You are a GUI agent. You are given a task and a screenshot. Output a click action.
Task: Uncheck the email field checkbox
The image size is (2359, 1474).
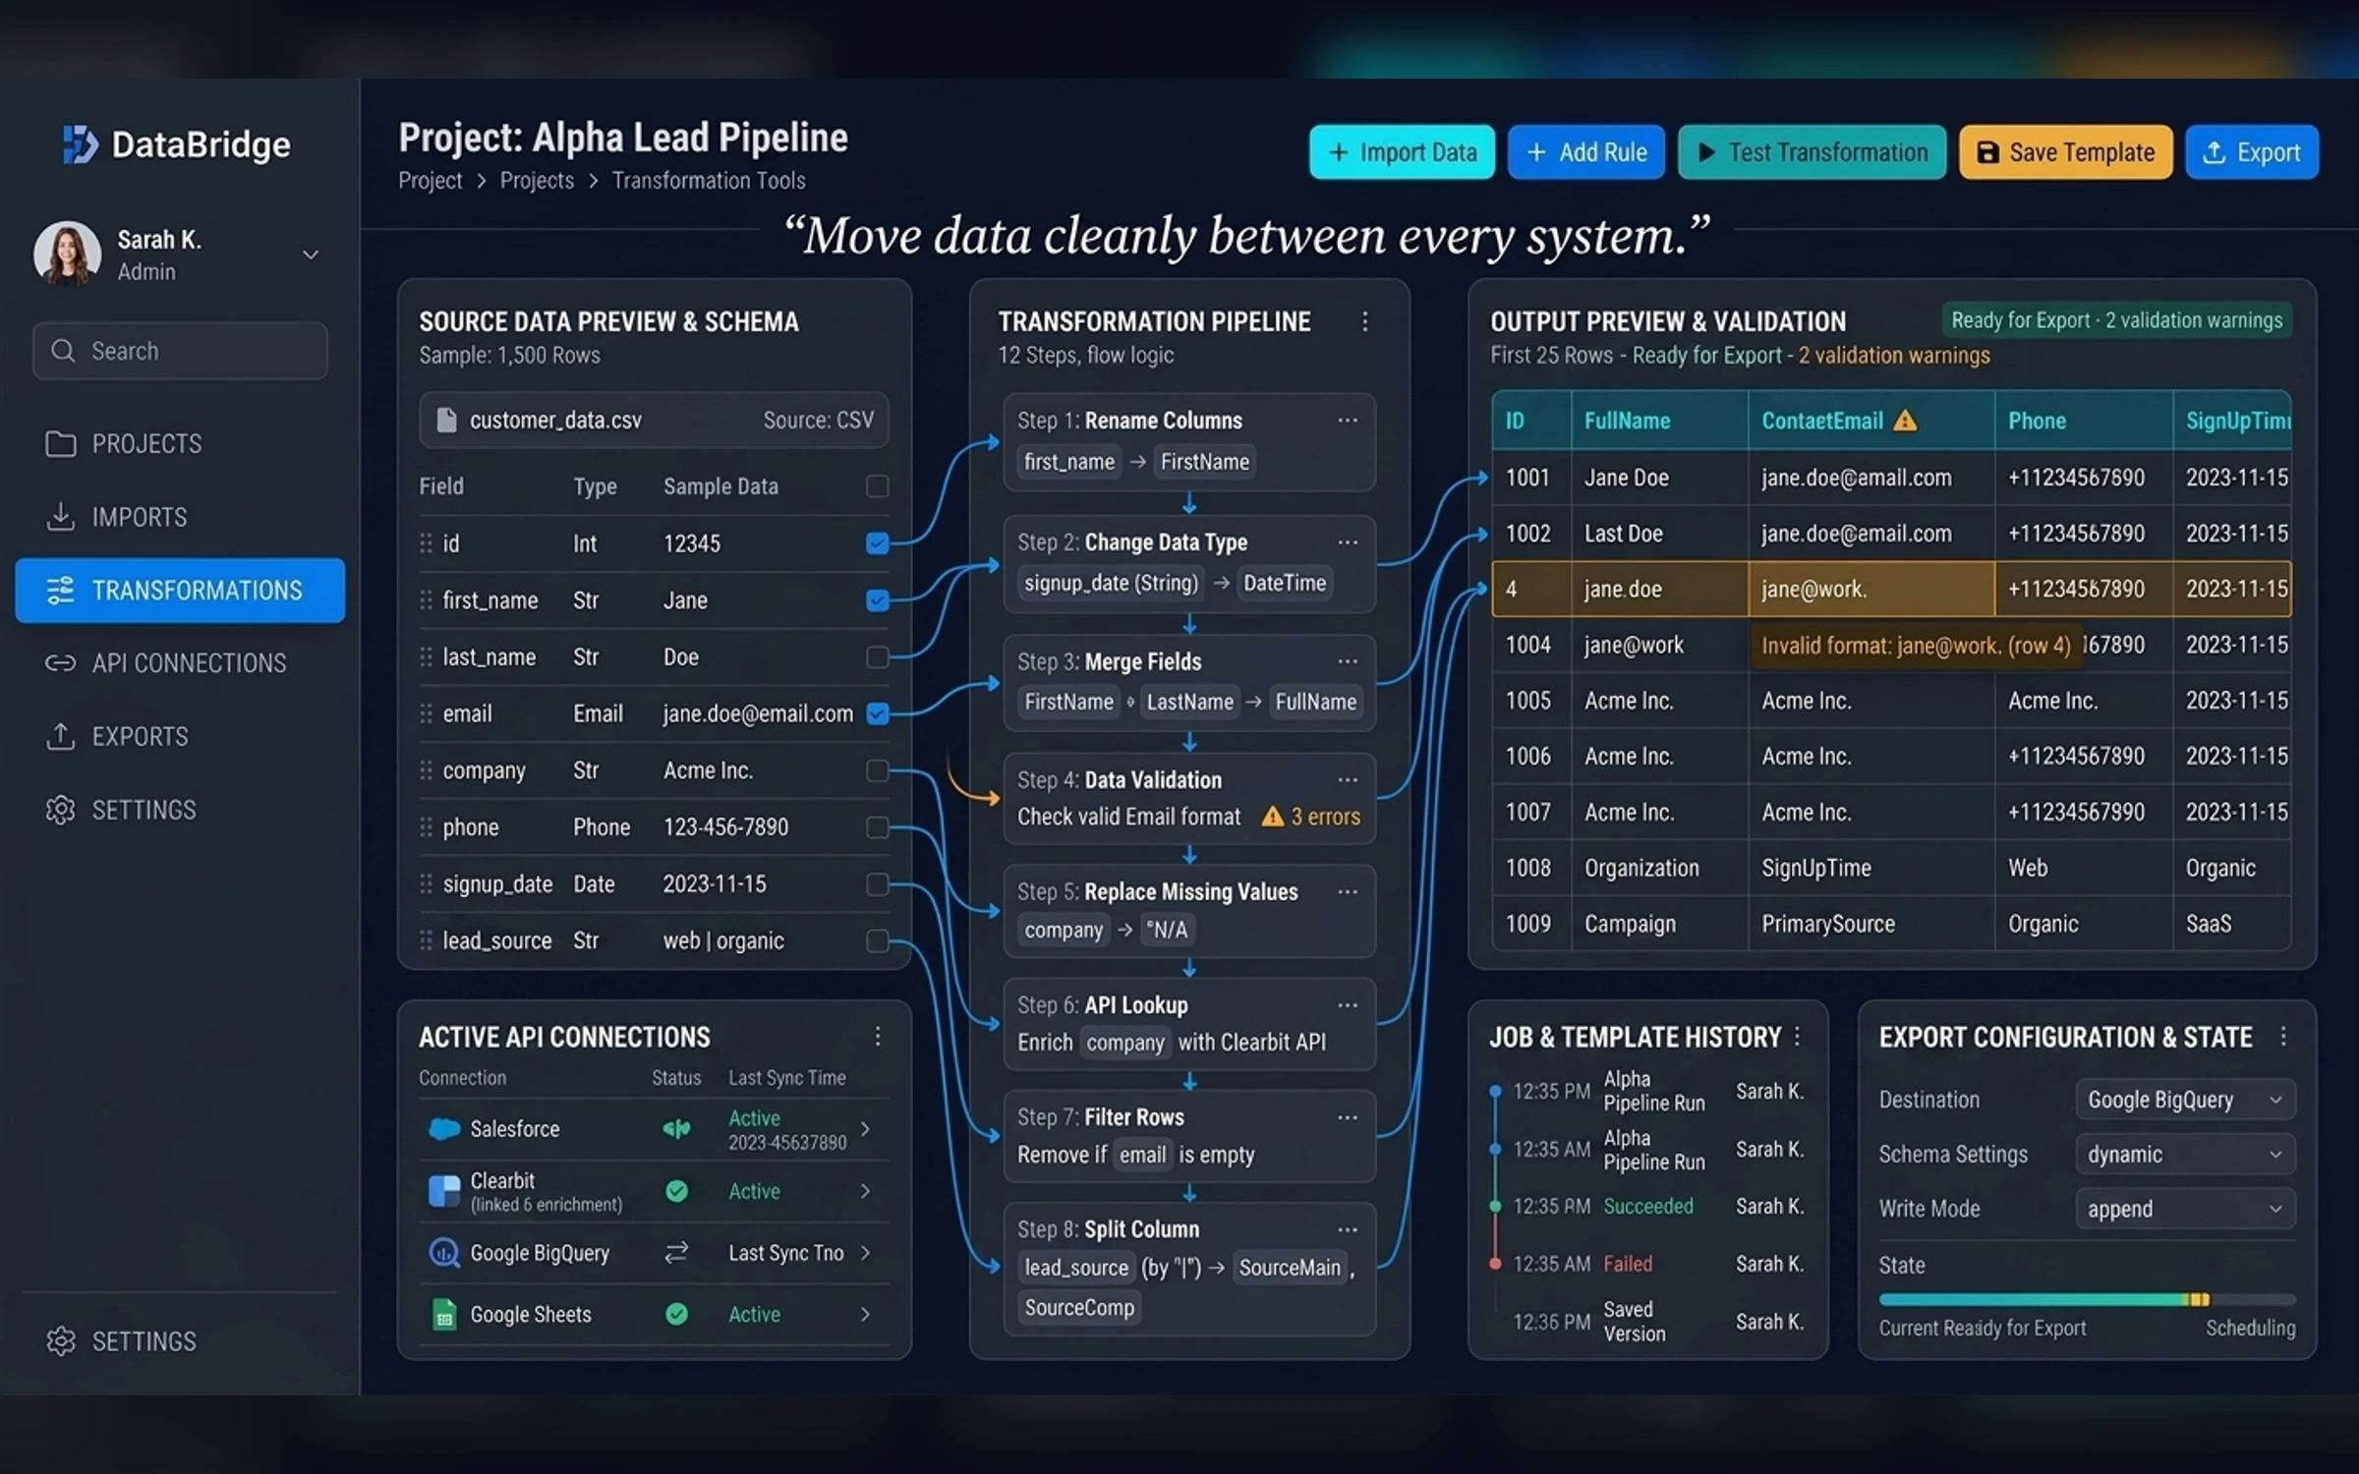tap(878, 714)
